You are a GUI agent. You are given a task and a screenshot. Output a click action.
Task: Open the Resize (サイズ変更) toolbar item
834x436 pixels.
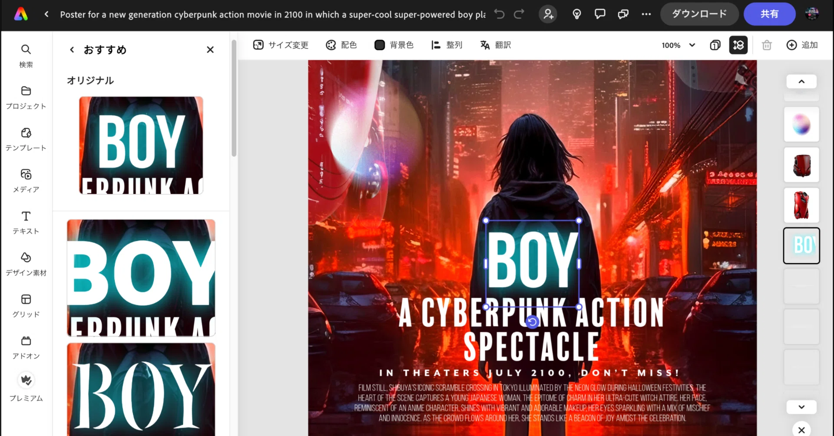click(281, 45)
